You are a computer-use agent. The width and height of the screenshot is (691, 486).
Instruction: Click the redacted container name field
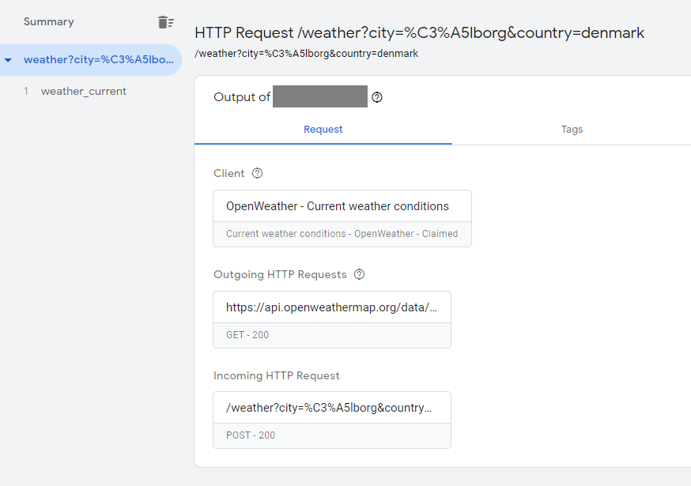319,96
